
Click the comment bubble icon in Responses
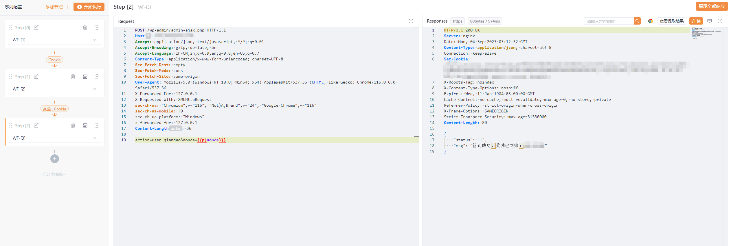click(709, 21)
